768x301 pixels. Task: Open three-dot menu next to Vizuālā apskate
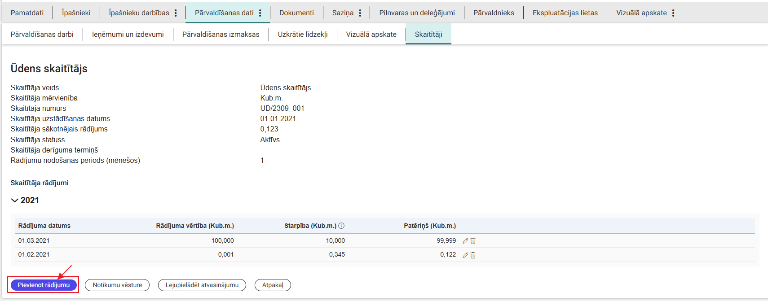tap(673, 13)
